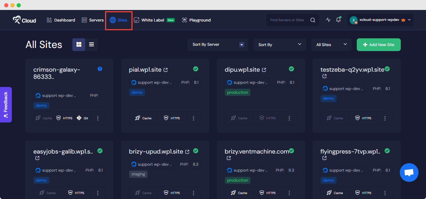Click the Find Servers or Sites search field

click(288, 20)
